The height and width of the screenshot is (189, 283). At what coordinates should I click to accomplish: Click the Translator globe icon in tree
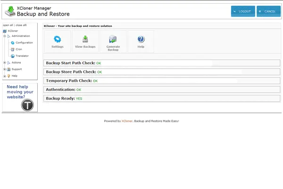coord(12,56)
